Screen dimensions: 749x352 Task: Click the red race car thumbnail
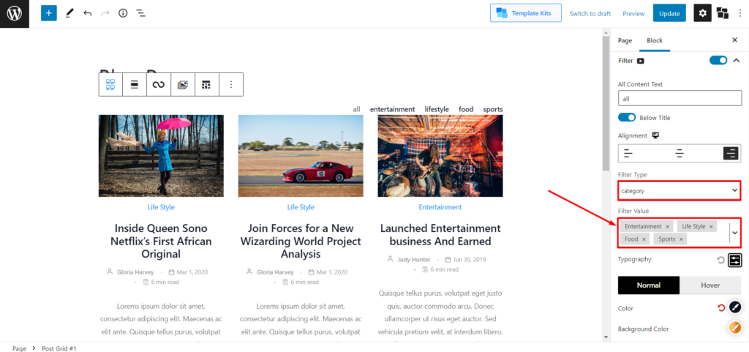[x=301, y=156]
